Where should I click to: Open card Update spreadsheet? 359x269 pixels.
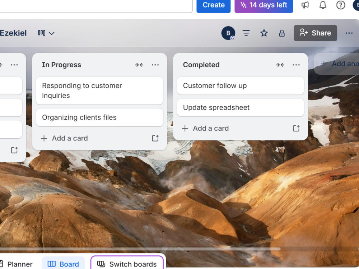[241, 107]
